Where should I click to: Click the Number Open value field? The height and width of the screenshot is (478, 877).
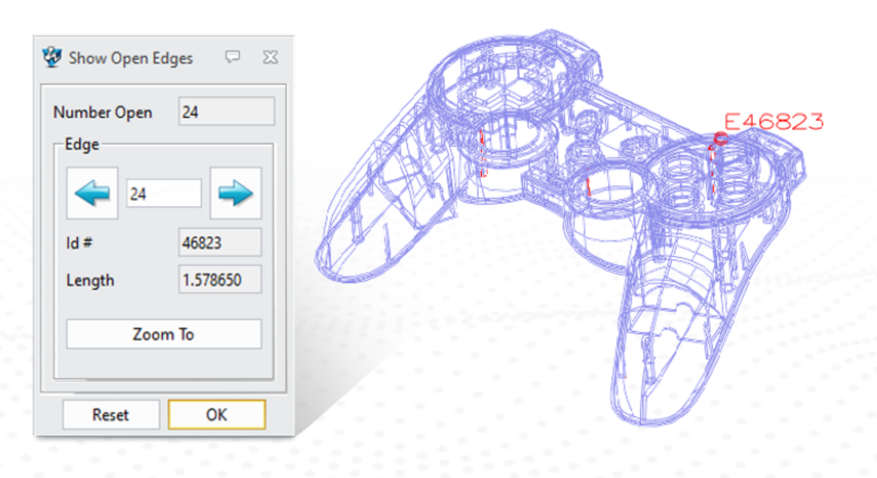coord(227,112)
